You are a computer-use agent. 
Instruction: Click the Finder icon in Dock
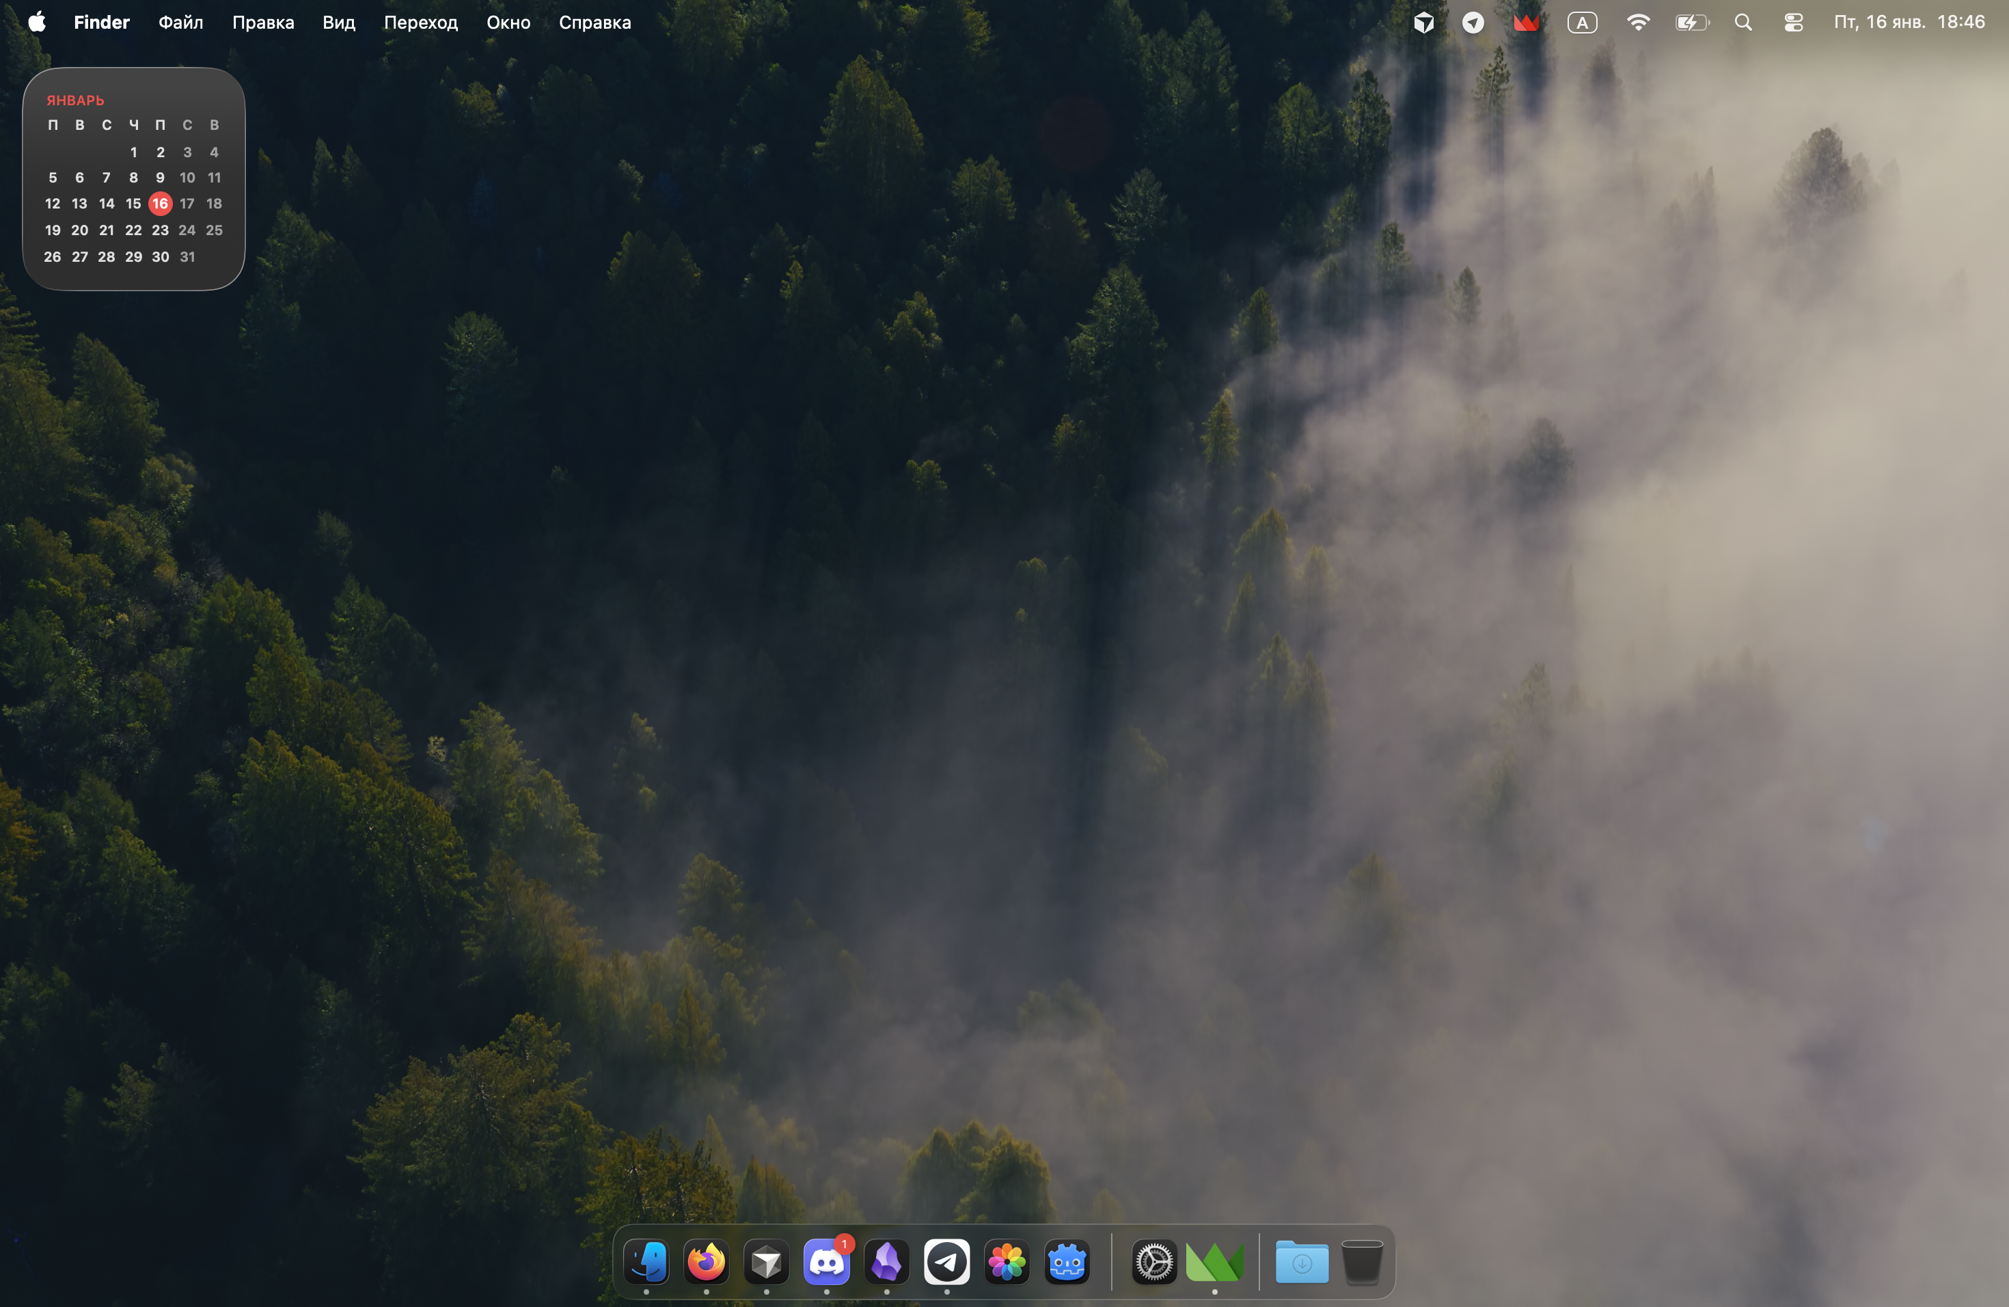[x=646, y=1263]
